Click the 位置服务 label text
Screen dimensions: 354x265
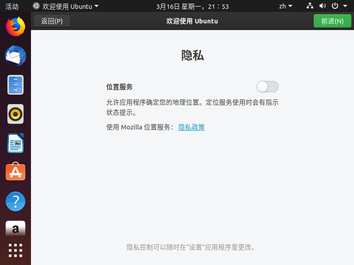click(119, 87)
